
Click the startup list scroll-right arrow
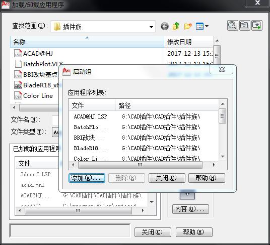click(x=214, y=165)
